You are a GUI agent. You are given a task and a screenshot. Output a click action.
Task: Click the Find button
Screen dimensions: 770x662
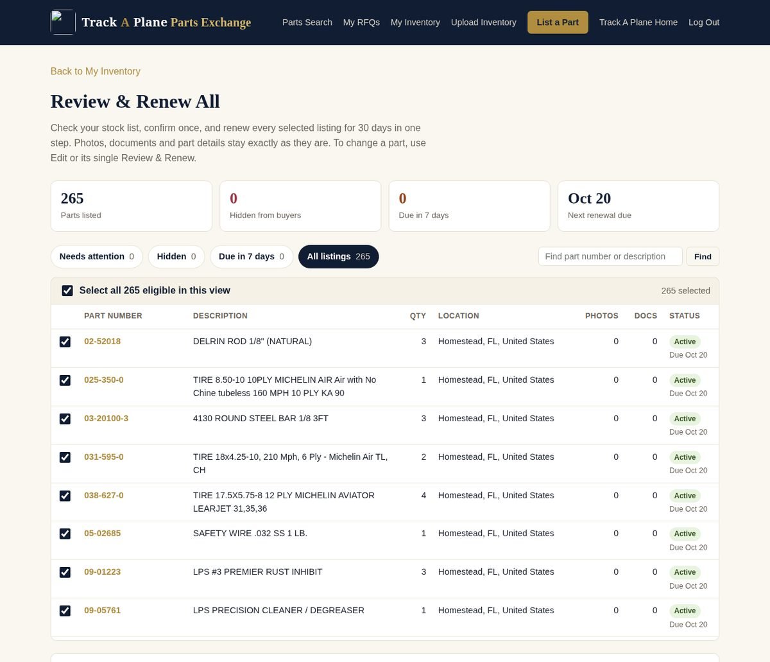(703, 256)
